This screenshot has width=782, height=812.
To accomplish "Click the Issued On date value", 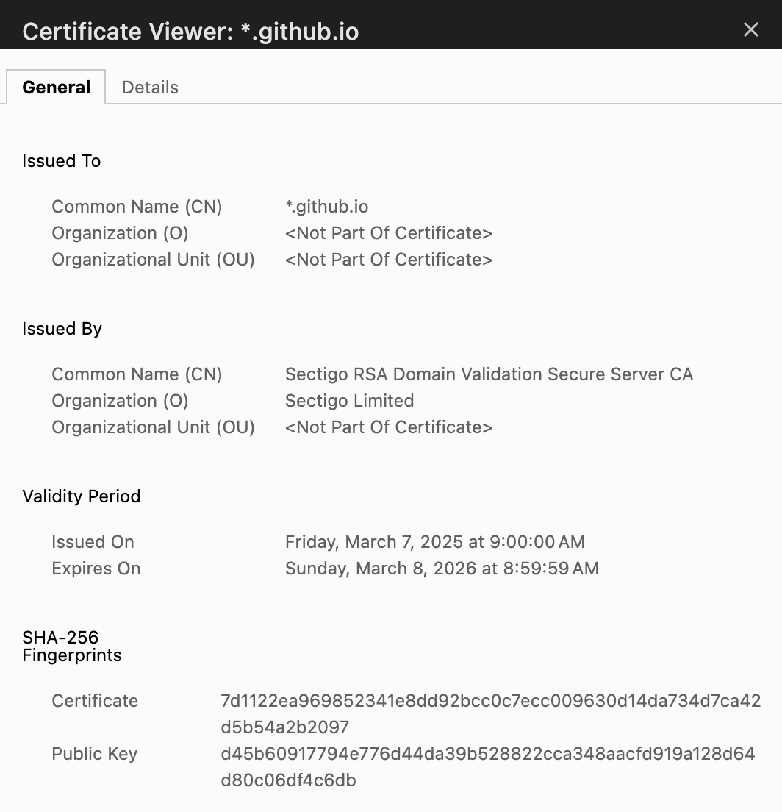I will coord(435,542).
